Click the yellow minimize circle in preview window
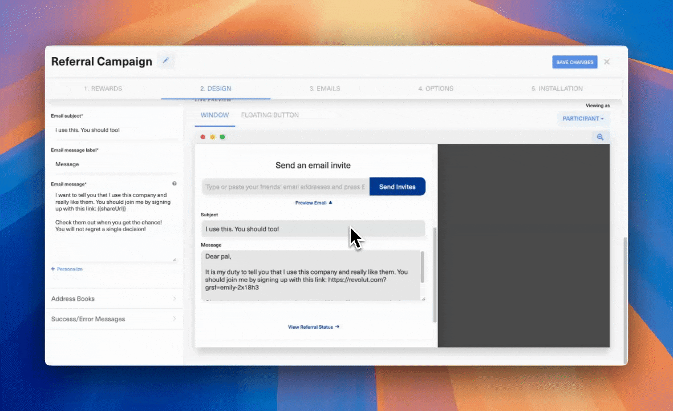This screenshot has height=411, width=673. click(212, 137)
